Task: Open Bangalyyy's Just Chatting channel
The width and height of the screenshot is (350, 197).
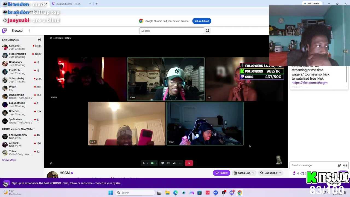Action: 22,63
